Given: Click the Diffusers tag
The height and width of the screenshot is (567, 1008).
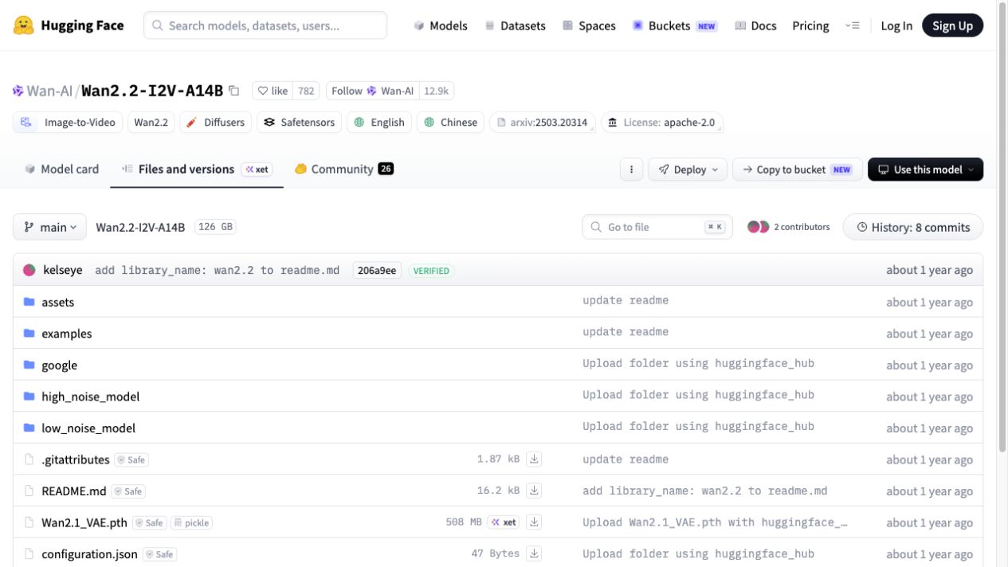Looking at the screenshot, I should click(215, 123).
